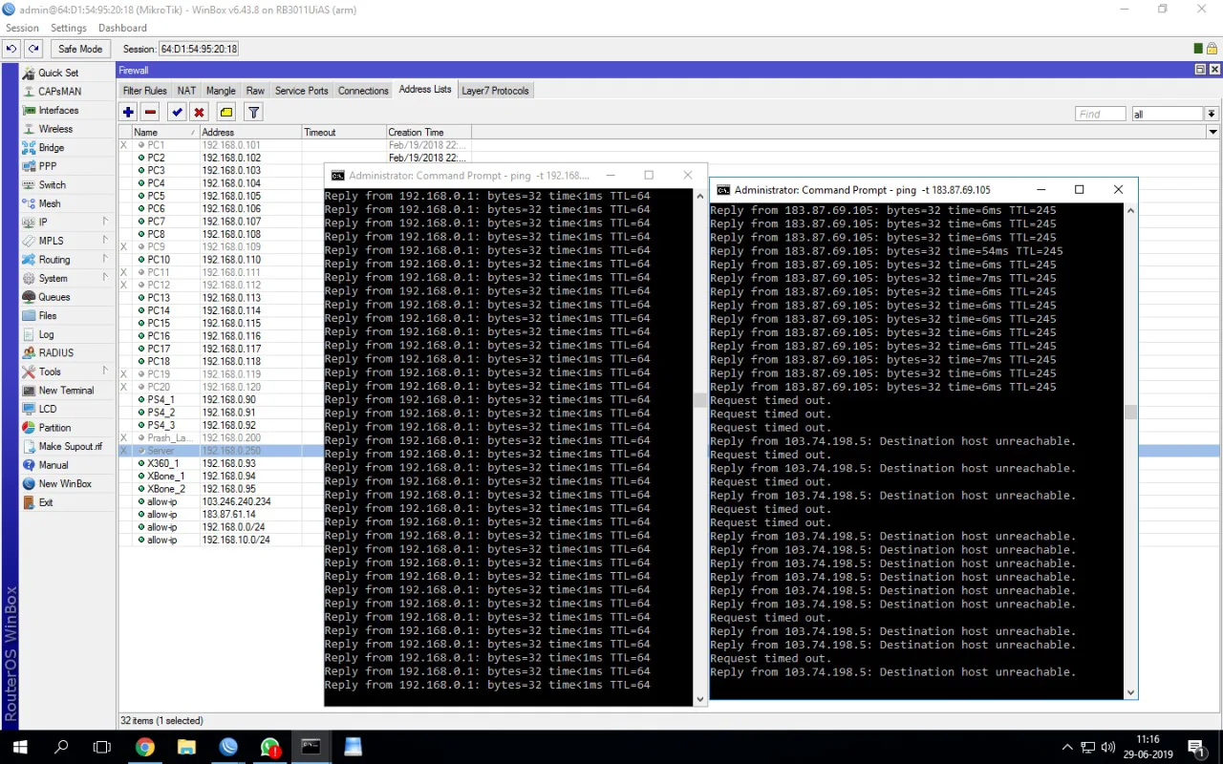Switch to Connections tab
Screen dimensions: 1223x764
[x=363, y=91]
